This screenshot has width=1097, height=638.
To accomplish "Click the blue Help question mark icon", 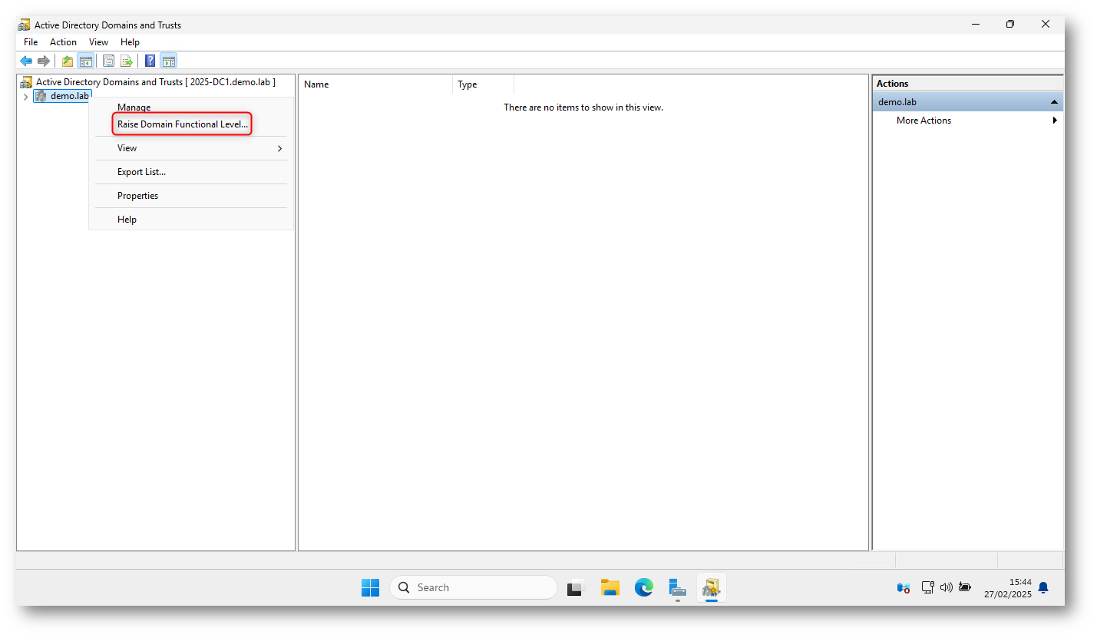I will click(150, 61).
